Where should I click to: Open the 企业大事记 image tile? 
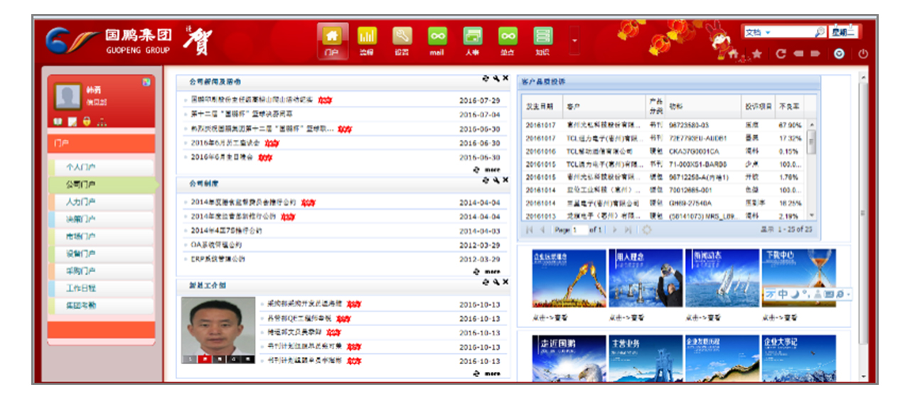coord(799,359)
